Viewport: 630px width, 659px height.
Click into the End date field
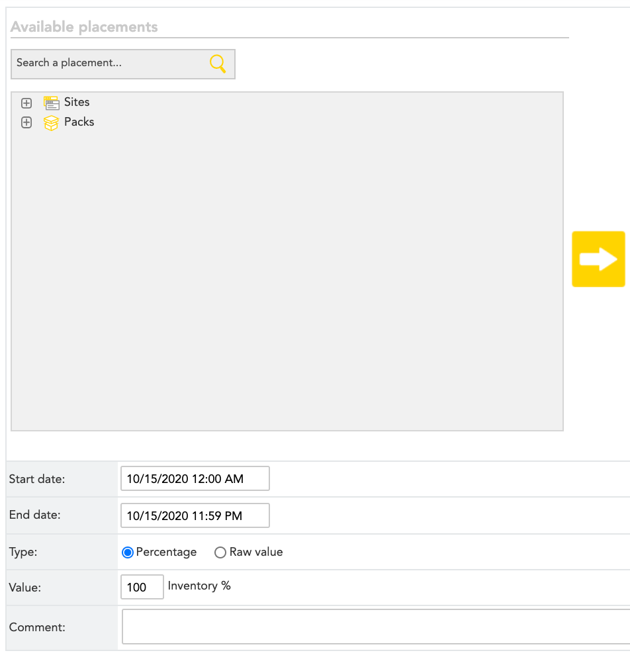(195, 515)
